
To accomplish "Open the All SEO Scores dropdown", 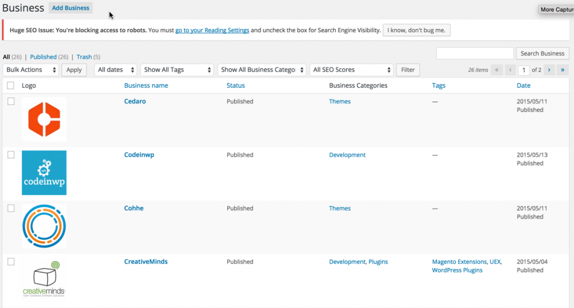I will 351,70.
